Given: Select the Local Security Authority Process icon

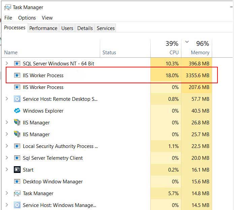Looking at the screenshot, I should click(17, 146).
